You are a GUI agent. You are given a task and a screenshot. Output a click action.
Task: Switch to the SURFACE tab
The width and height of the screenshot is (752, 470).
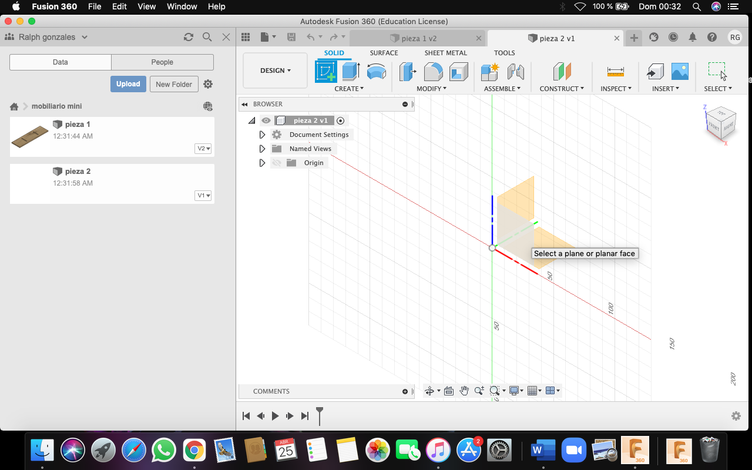(x=384, y=53)
